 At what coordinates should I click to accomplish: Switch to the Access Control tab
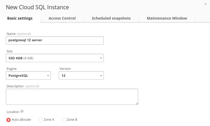(x=62, y=18)
